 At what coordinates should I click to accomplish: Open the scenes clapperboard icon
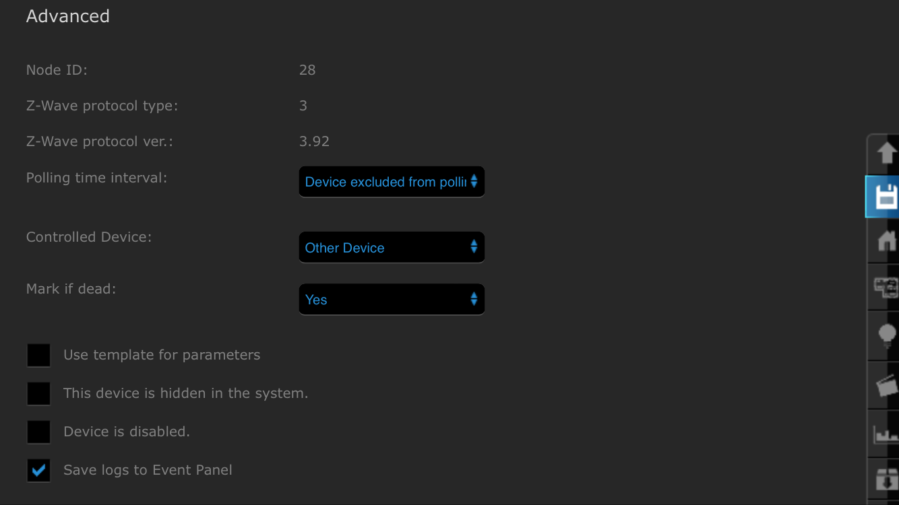(886, 385)
